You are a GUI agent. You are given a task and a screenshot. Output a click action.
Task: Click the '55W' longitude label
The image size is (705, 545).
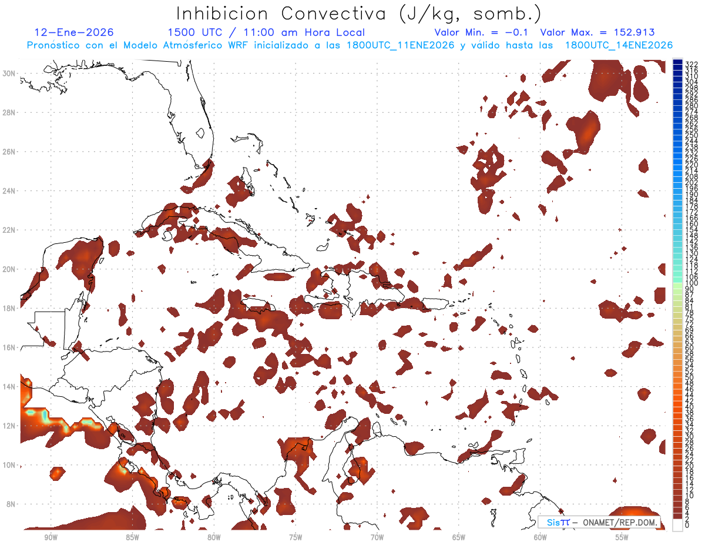[622, 537]
